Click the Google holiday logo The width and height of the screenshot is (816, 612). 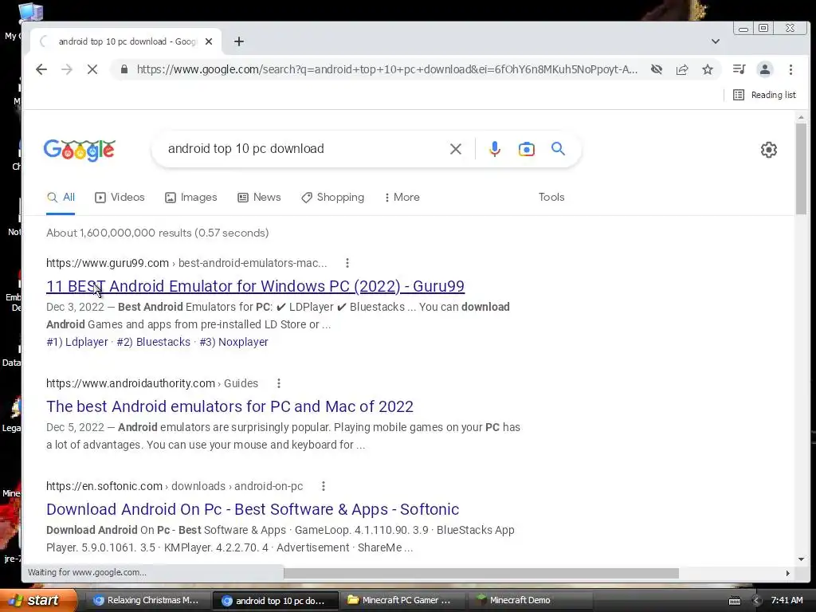point(79,151)
